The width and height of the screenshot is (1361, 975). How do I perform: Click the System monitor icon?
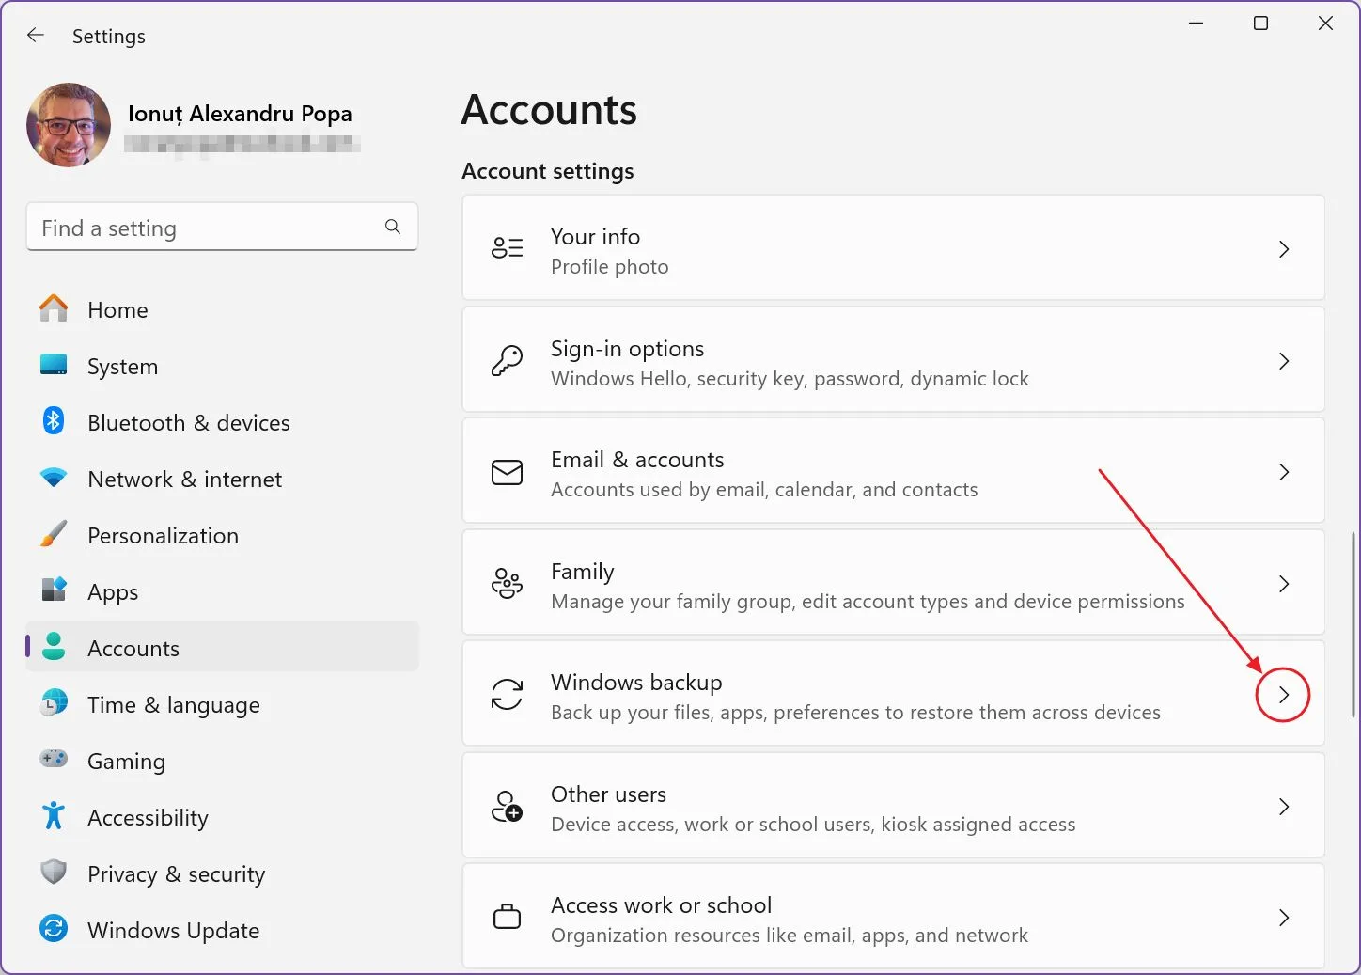(x=54, y=365)
